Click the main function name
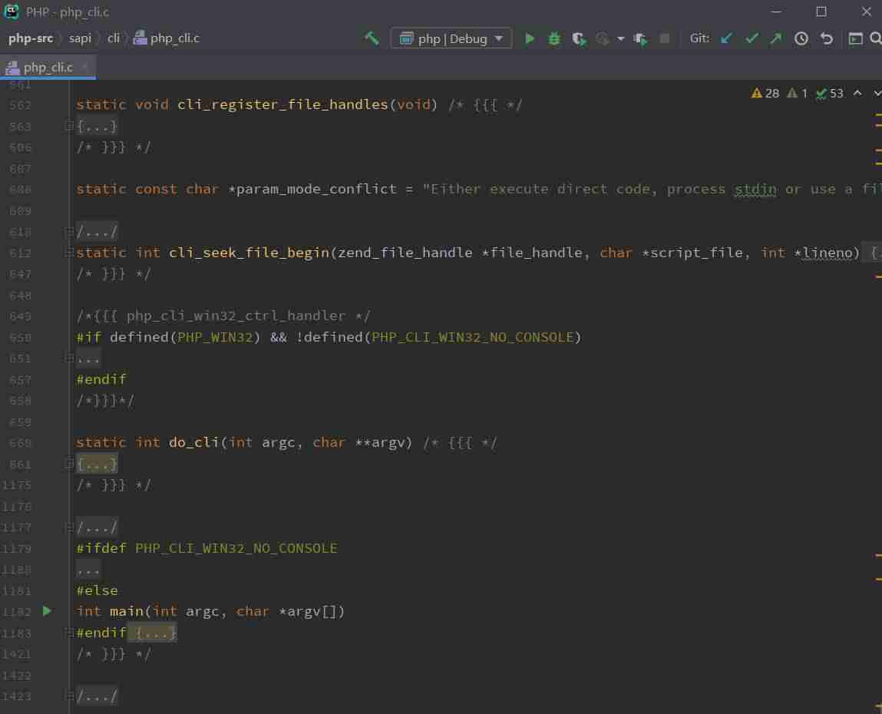The image size is (882, 714). pyautogui.click(x=127, y=612)
